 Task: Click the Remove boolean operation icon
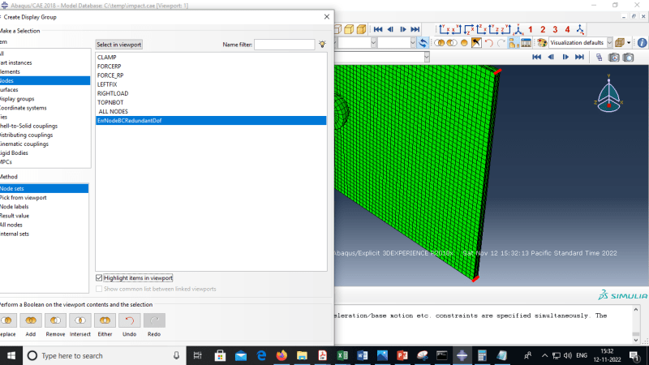(55, 320)
